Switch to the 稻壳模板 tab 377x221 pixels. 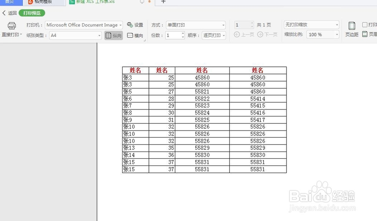pos(44,2)
